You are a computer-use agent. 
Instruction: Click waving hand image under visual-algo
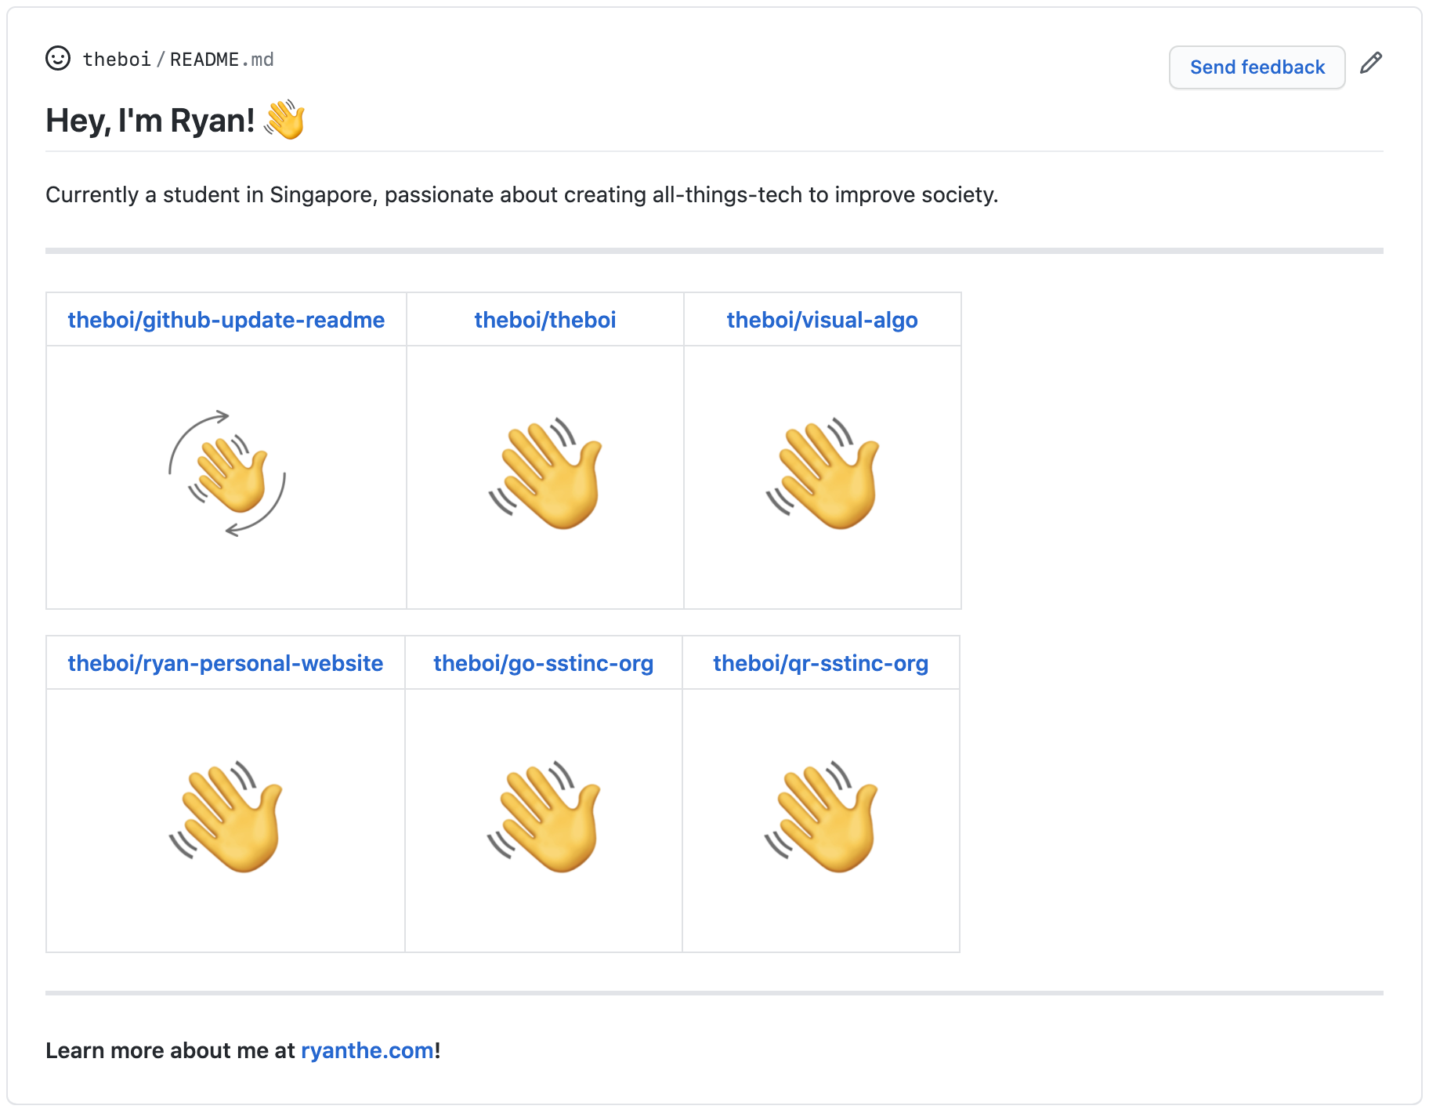pyautogui.click(x=823, y=473)
